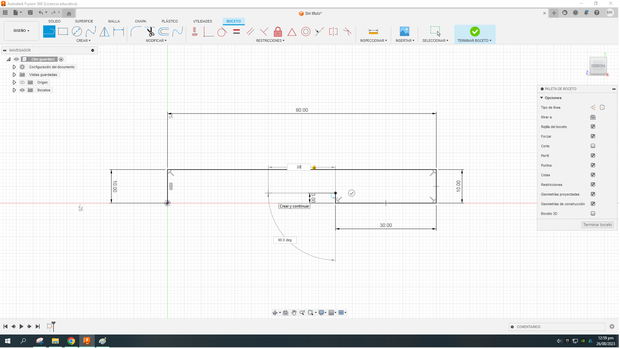Apply the Fix/Unfix lock constraint
This screenshot has height=348, width=620.
pos(278,32)
